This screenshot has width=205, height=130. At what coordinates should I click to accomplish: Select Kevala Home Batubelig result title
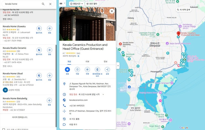15,98
